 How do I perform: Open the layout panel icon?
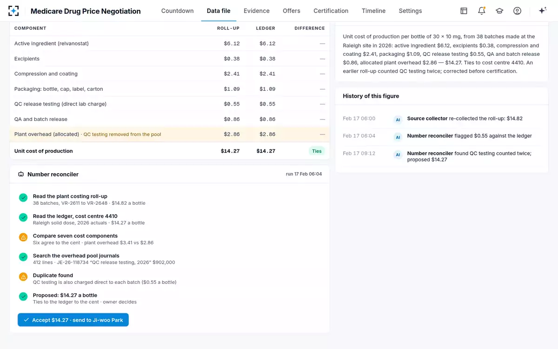464,11
